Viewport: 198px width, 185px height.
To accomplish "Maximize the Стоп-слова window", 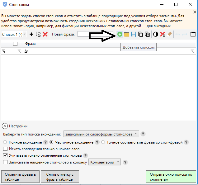I will pyautogui.click(x=176, y=4).
